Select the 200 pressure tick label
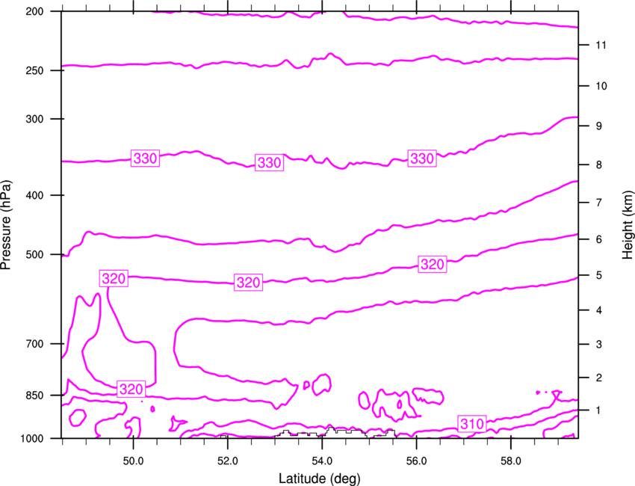The image size is (635, 486). (35, 11)
